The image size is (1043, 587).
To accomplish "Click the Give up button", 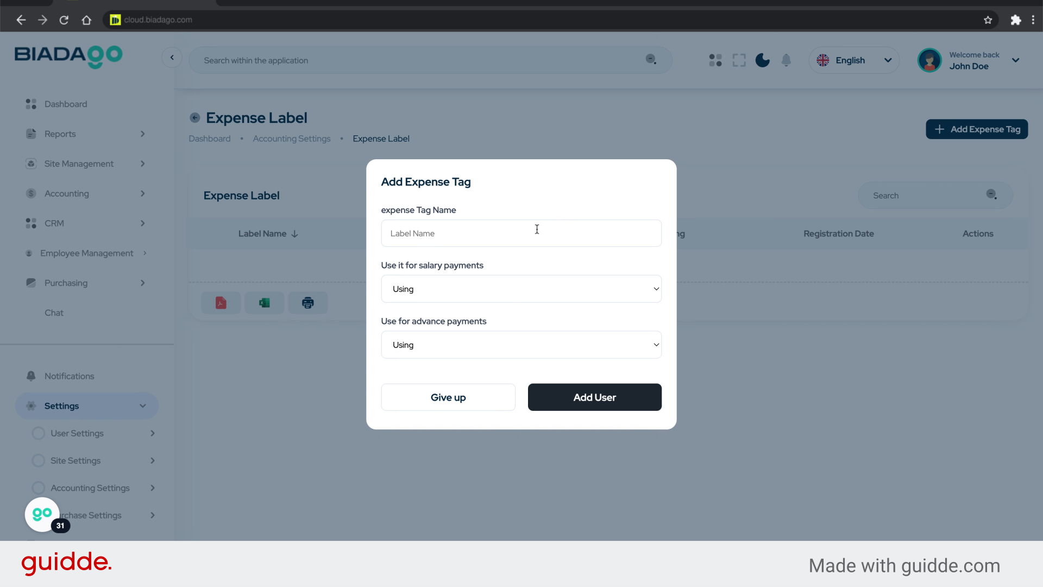I will click(x=448, y=397).
